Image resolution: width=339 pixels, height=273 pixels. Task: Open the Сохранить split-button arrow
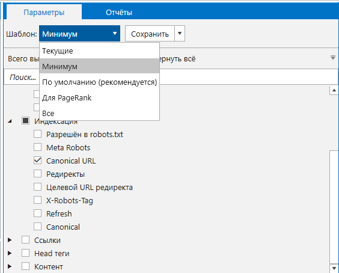click(x=180, y=34)
